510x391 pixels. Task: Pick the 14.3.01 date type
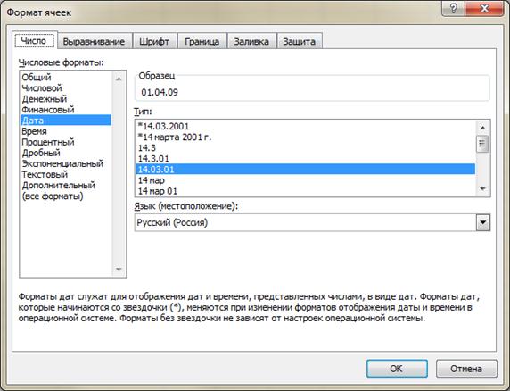tap(306, 159)
